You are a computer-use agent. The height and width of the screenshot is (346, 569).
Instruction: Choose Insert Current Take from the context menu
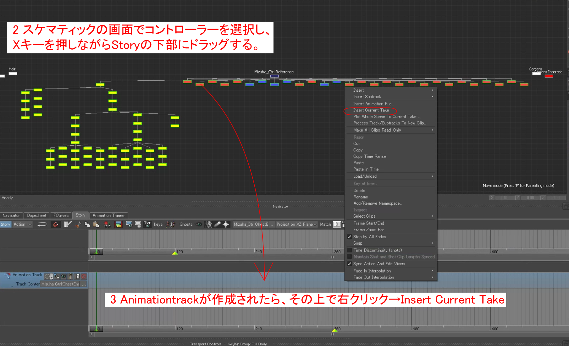point(371,110)
